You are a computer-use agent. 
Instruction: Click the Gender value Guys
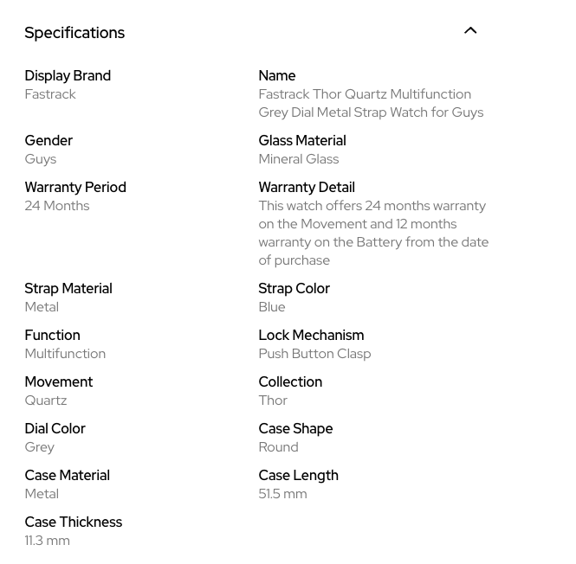pos(41,159)
